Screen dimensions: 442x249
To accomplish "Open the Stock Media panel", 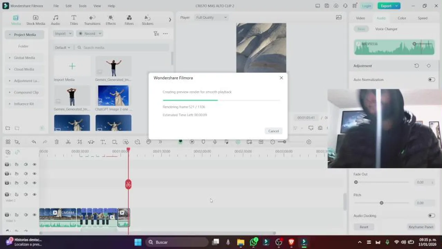I will (36, 20).
